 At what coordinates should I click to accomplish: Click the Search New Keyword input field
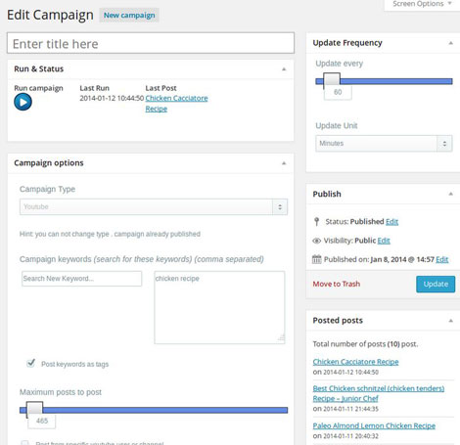pos(81,279)
